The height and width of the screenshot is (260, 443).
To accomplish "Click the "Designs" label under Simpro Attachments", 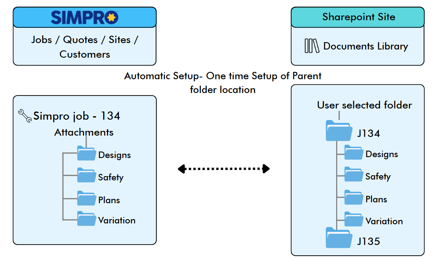I will [115, 155].
